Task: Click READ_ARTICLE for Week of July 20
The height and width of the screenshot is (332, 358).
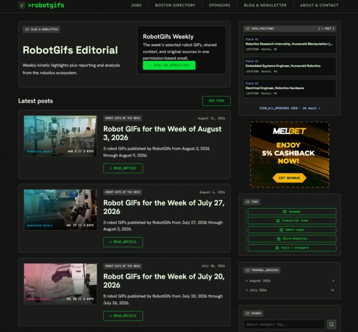Action: point(123,316)
